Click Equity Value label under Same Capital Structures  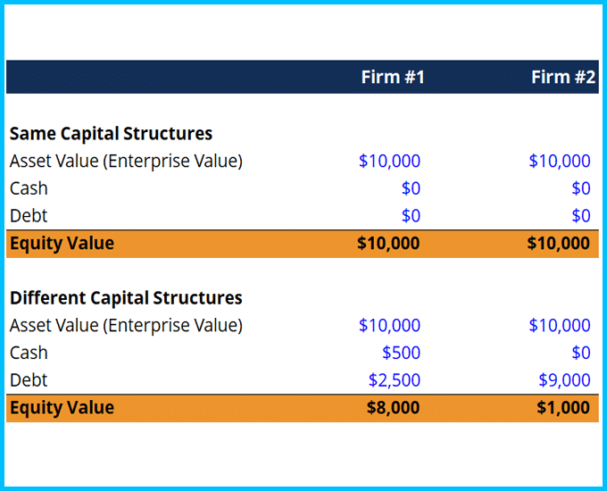(62, 244)
